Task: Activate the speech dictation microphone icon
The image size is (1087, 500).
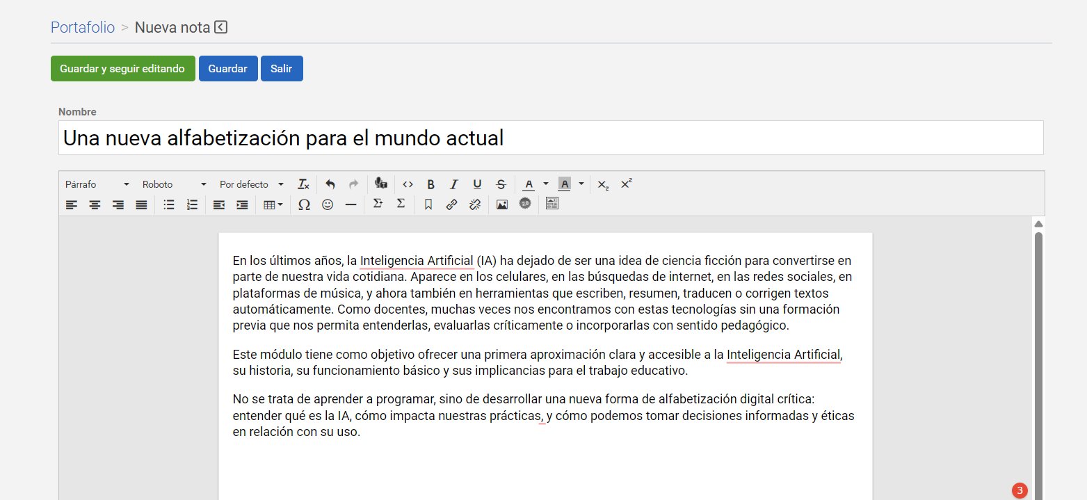Action: point(380,184)
